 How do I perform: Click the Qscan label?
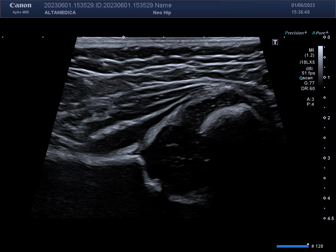click(x=306, y=78)
